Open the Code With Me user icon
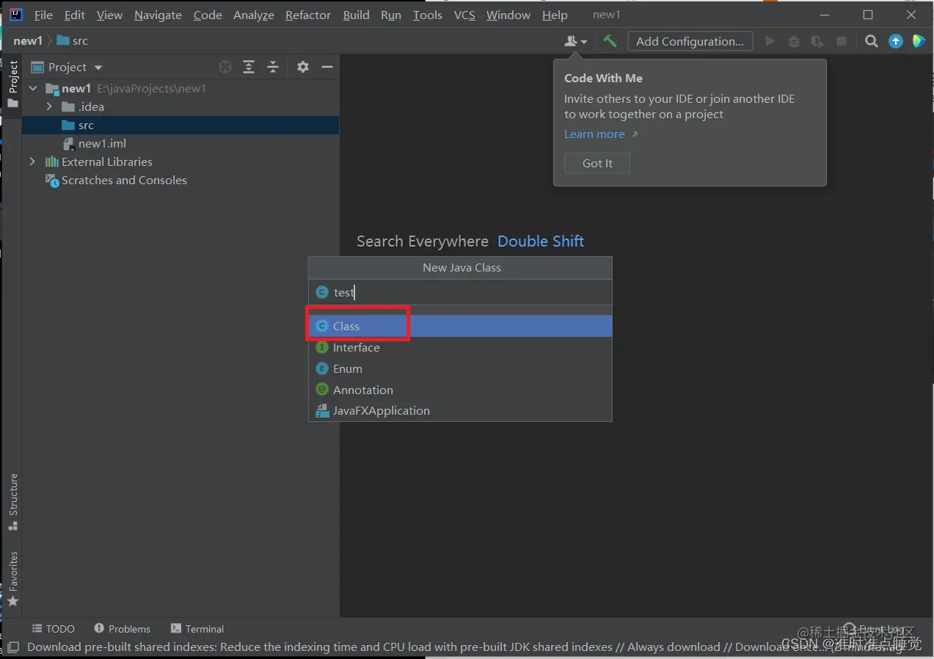Screen dimensions: 934x659 pos(575,41)
